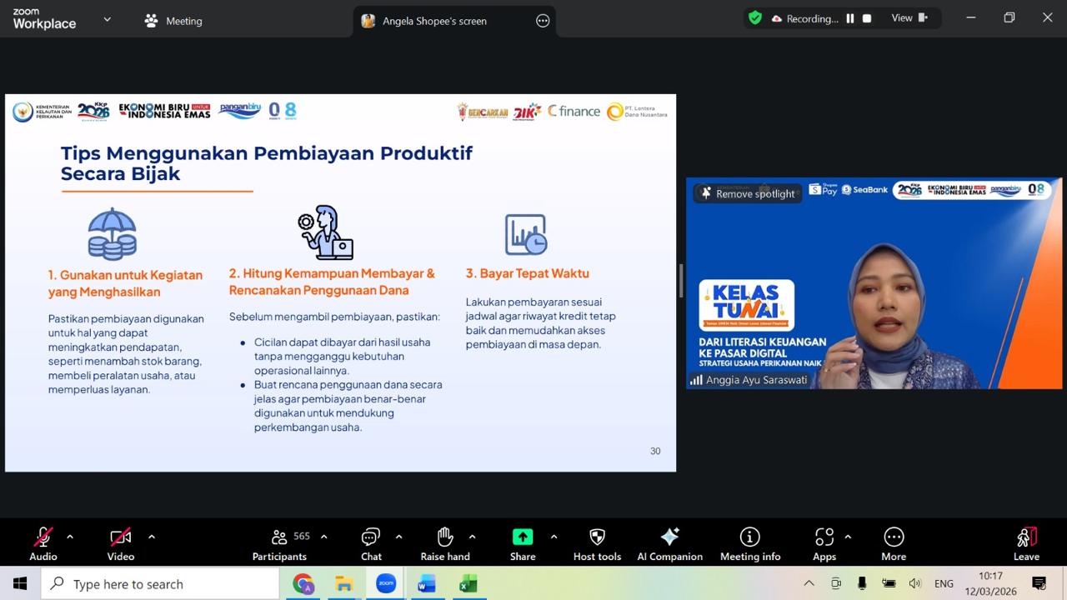Open Apps in the meeting toolbar
This screenshot has width=1067, height=600.
(x=824, y=544)
